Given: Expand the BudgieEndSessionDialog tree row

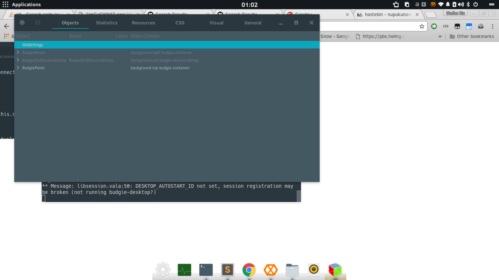Looking at the screenshot, I should pyautogui.click(x=18, y=60).
